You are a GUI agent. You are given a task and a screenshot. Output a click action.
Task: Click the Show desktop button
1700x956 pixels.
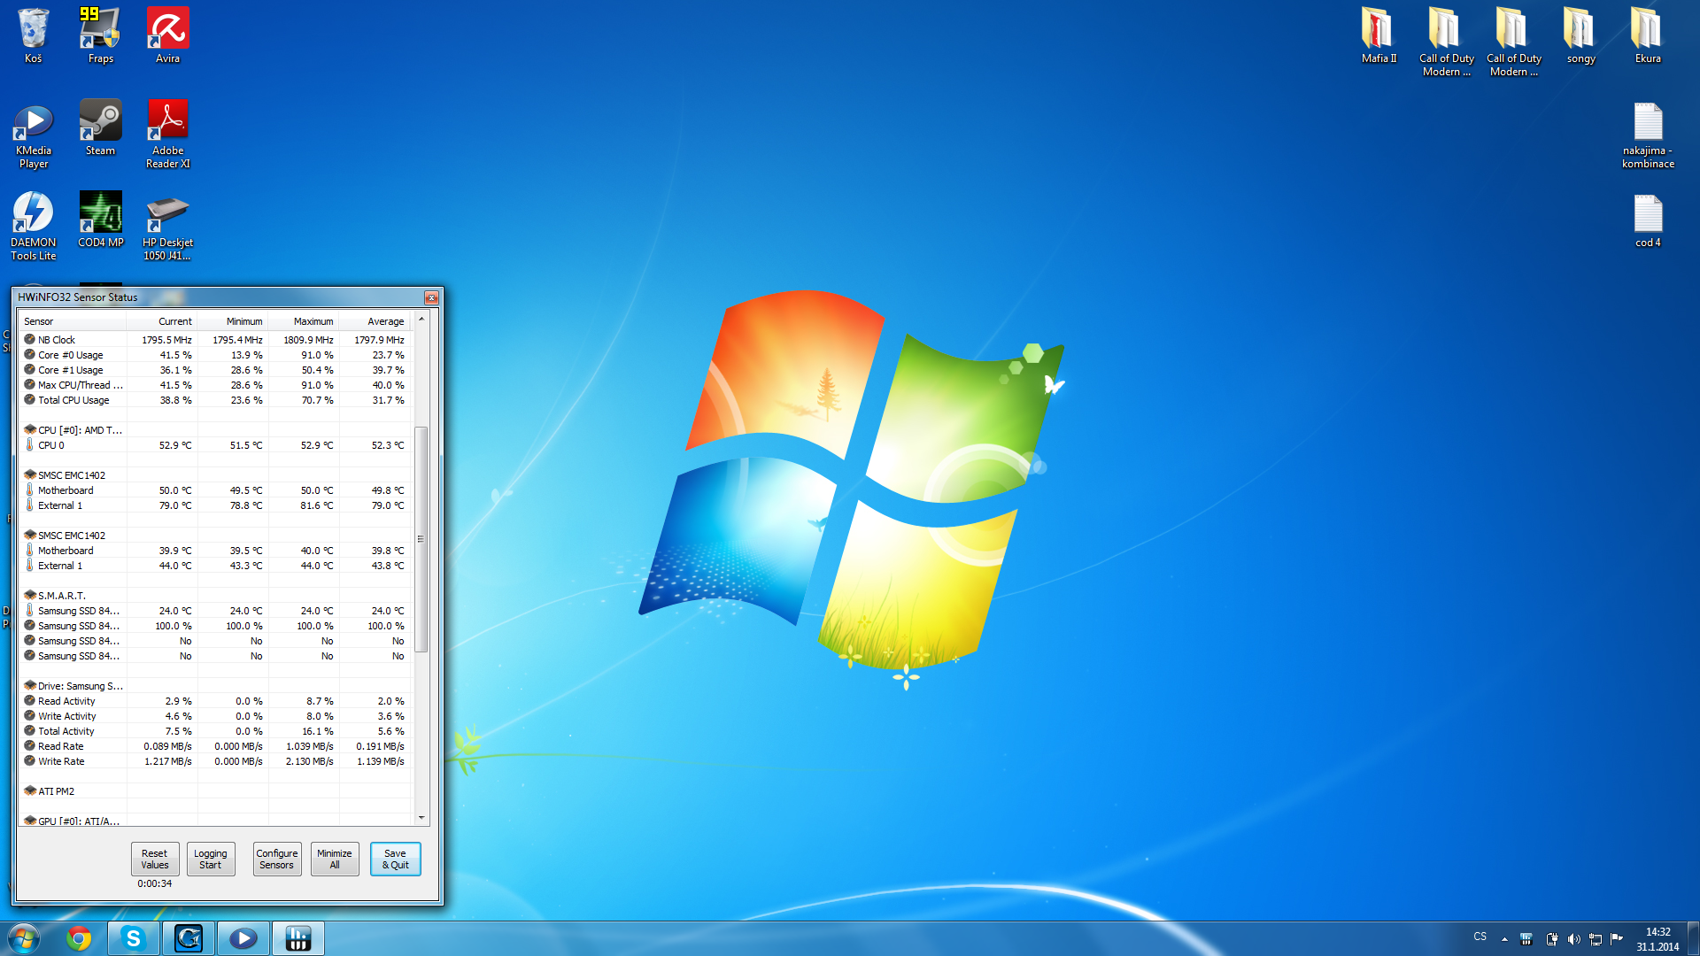pos(1693,939)
